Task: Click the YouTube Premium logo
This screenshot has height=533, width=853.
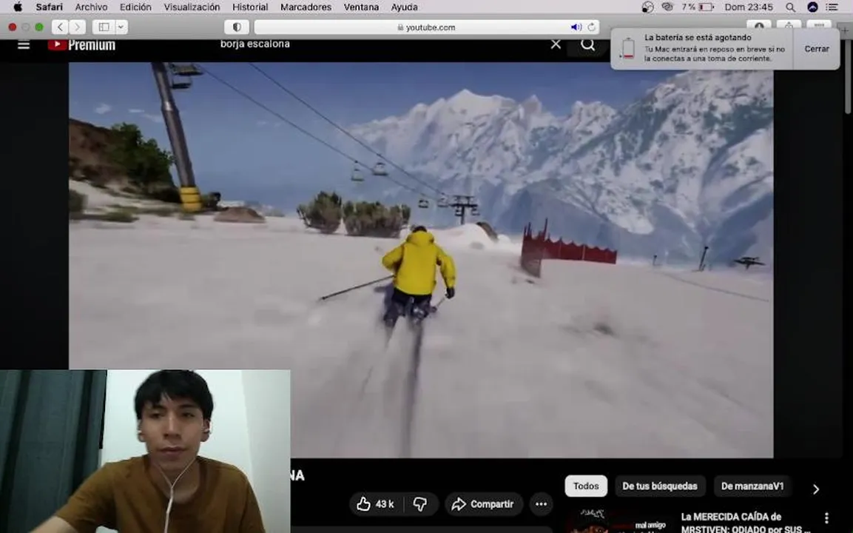Action: tap(81, 44)
